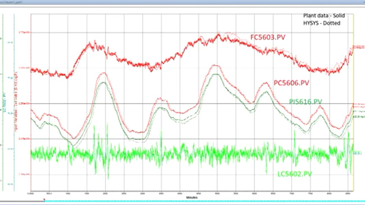
Task: Click the 'Plant data - Solid' legend text
Action: tap(324, 16)
